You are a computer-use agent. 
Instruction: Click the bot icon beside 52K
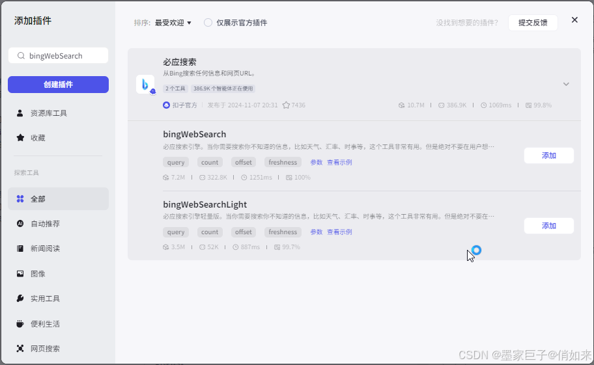tap(203, 247)
